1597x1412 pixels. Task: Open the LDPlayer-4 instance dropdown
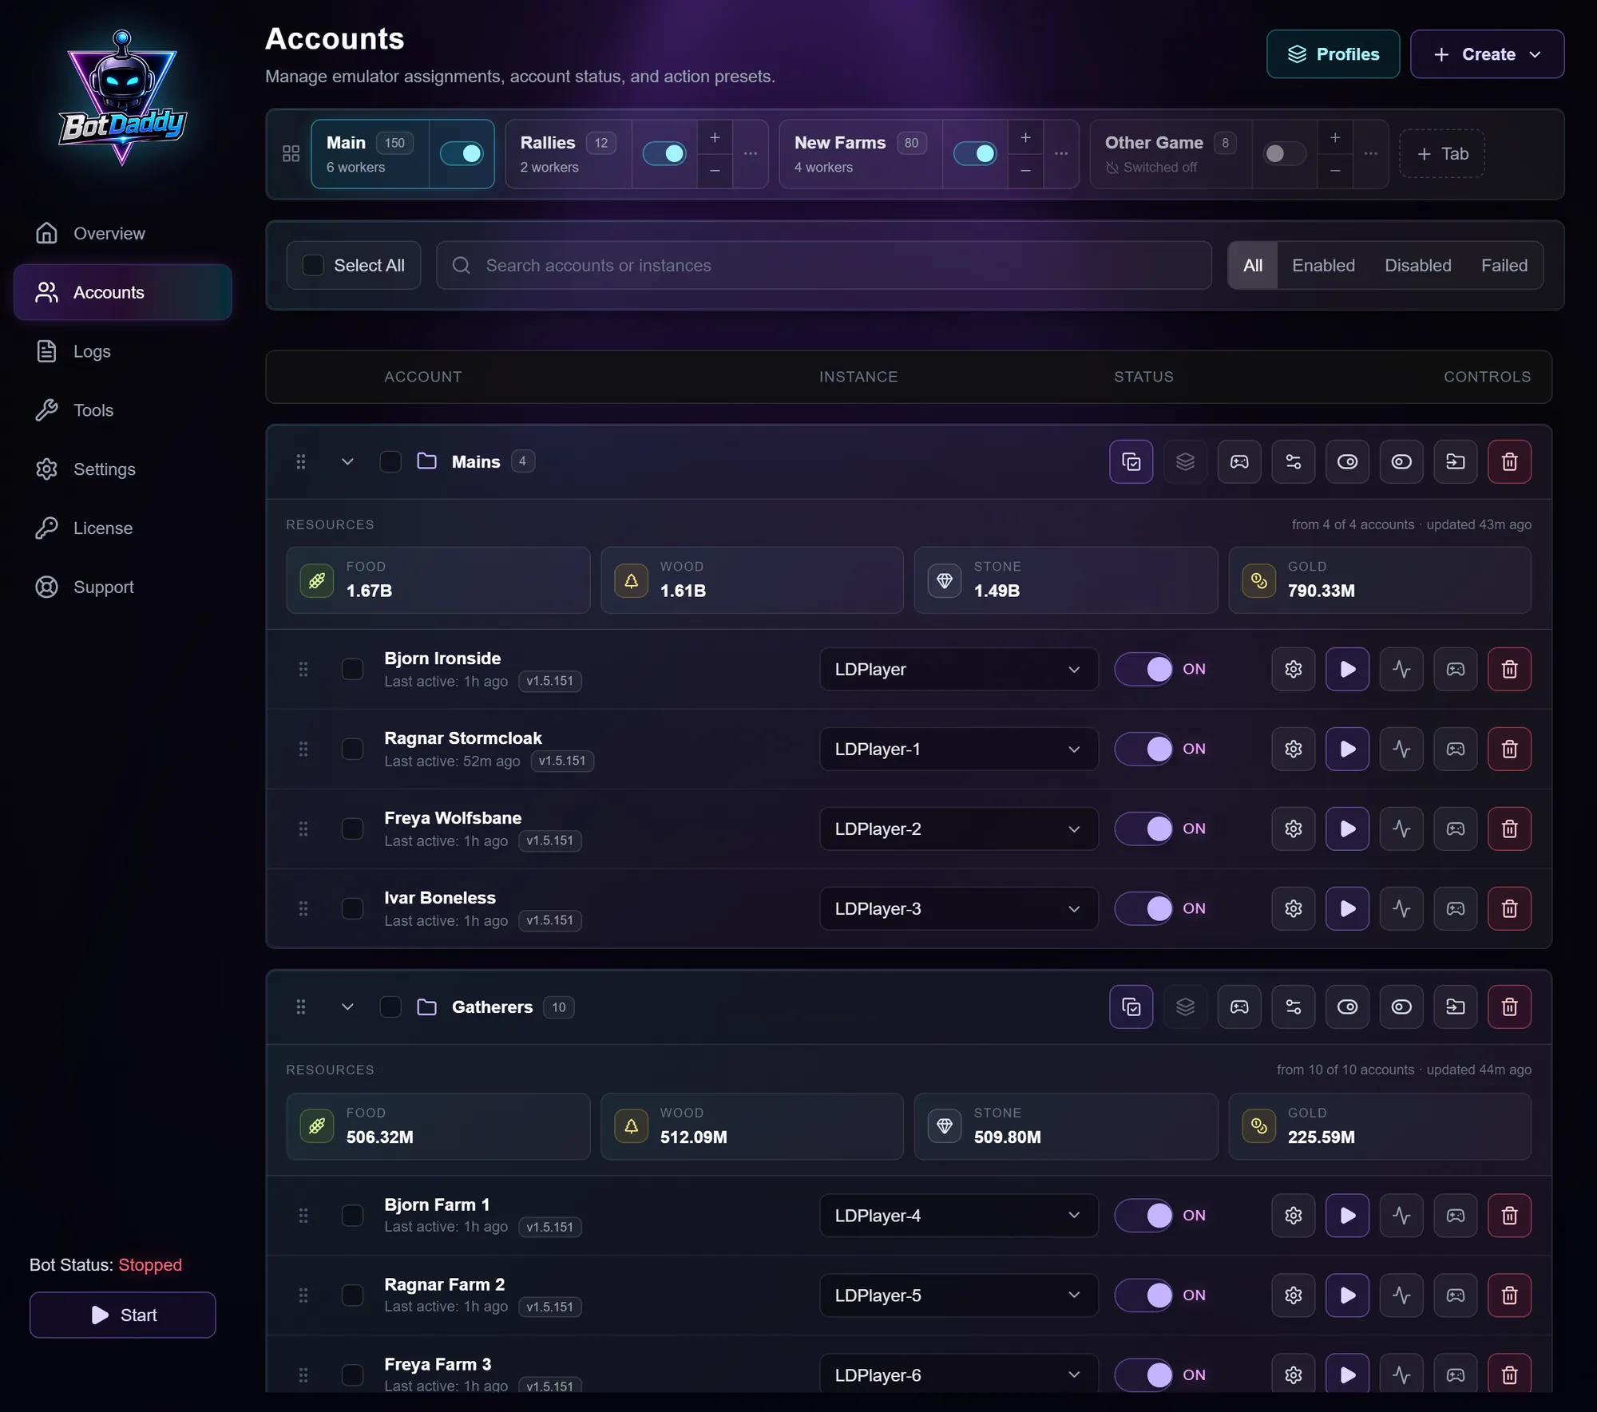[958, 1215]
